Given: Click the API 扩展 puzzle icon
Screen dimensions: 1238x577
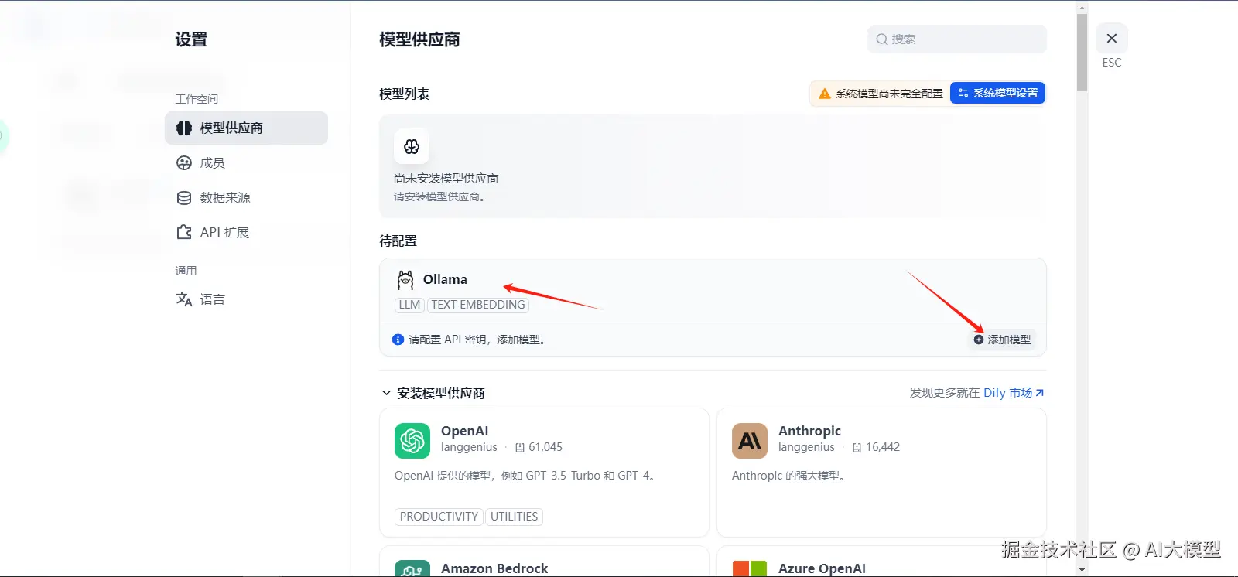Looking at the screenshot, I should pyautogui.click(x=184, y=232).
